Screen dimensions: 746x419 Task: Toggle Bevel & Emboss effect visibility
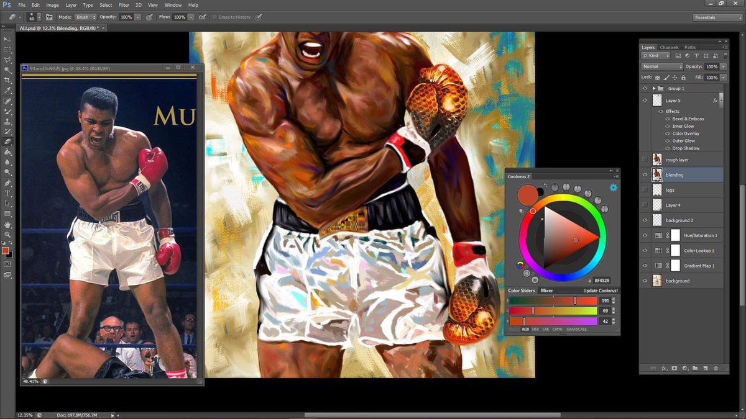tap(667, 119)
